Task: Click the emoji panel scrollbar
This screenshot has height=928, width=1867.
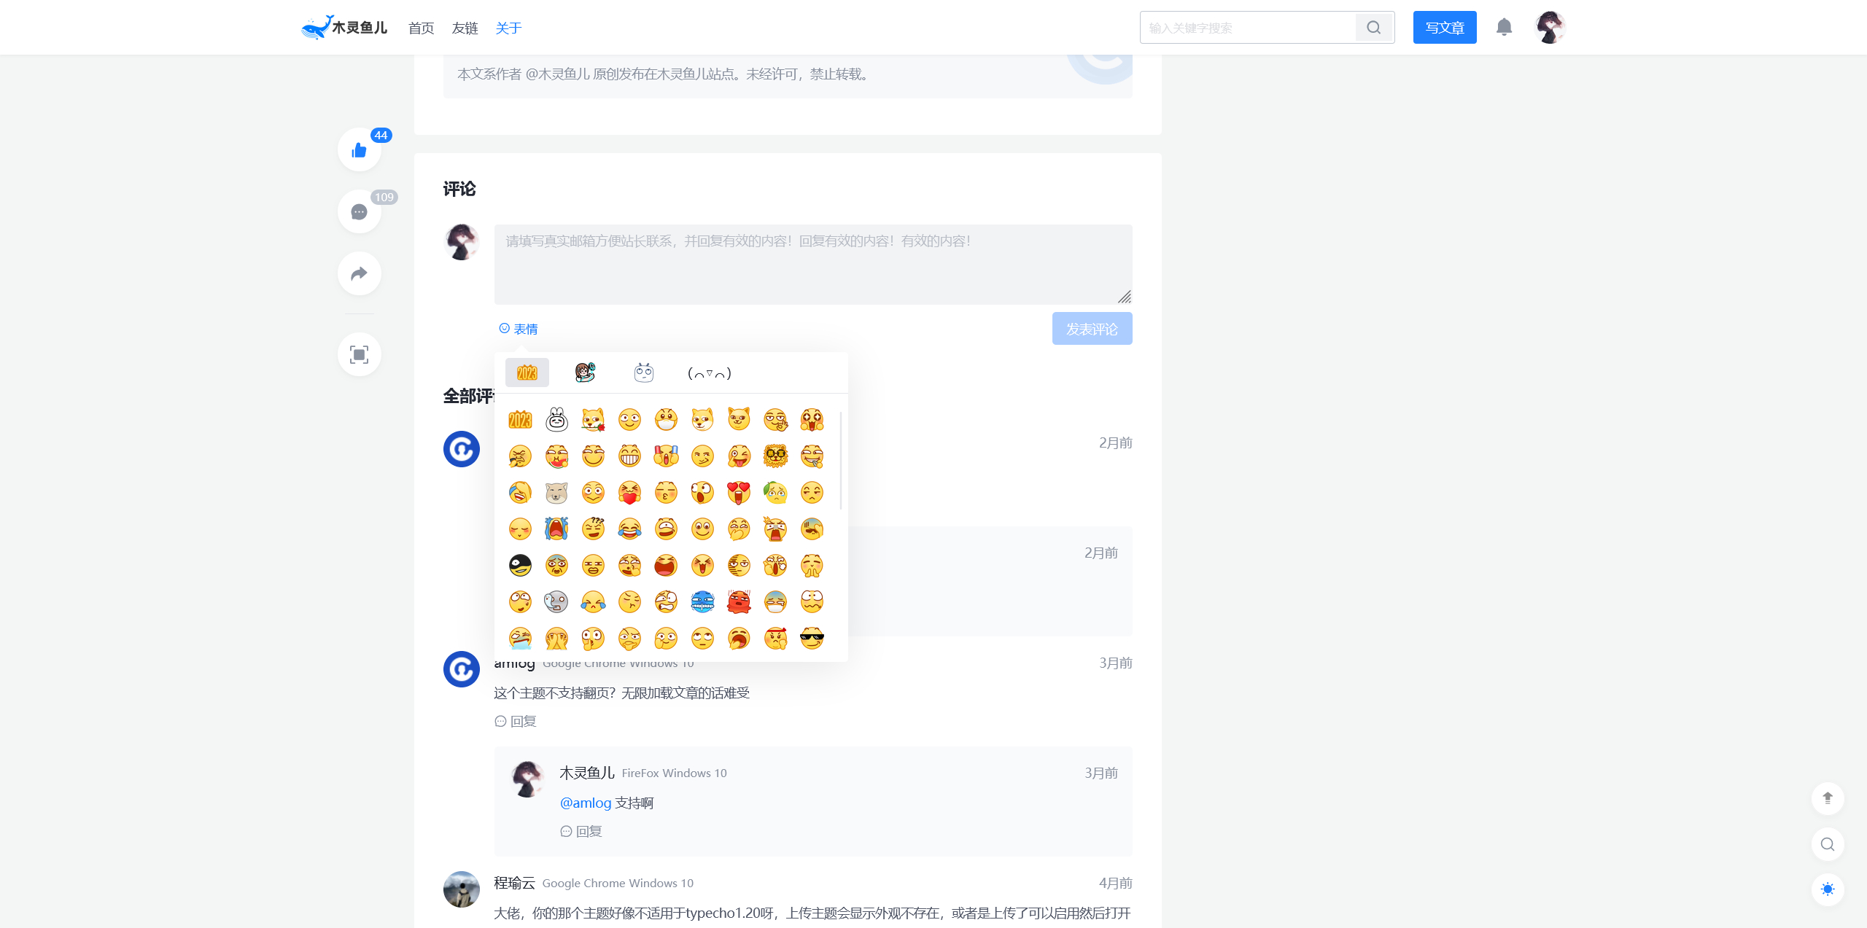Action: point(841,461)
